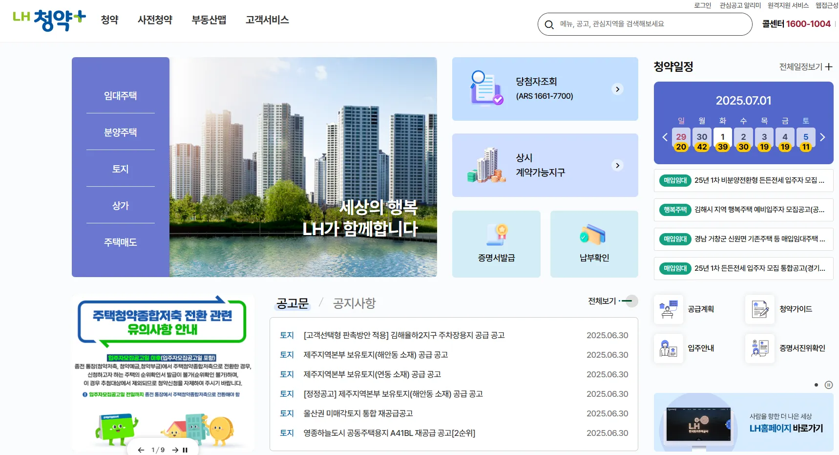Viewport: 839px width, 455px height.
Task: Expand 당첨자조회 chevron arrow
Action: pos(618,89)
